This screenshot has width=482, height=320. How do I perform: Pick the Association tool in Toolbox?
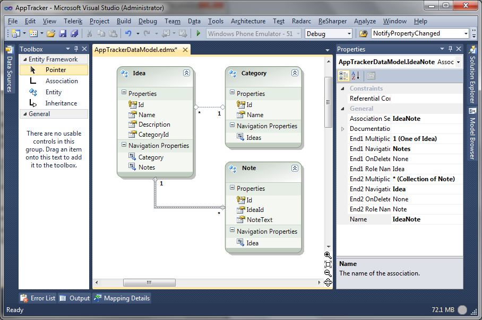tap(54, 81)
